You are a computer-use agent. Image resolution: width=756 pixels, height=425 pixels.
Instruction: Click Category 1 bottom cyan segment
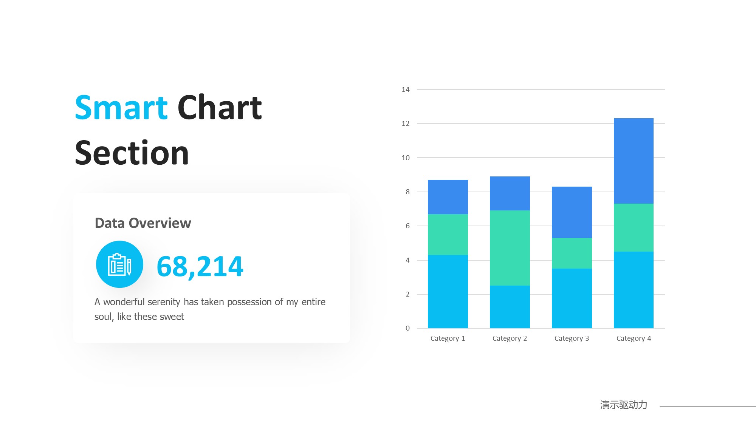(x=448, y=291)
